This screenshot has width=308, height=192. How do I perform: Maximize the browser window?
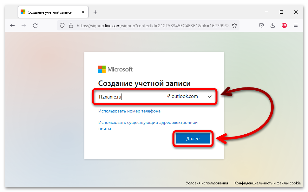pos(281,12)
